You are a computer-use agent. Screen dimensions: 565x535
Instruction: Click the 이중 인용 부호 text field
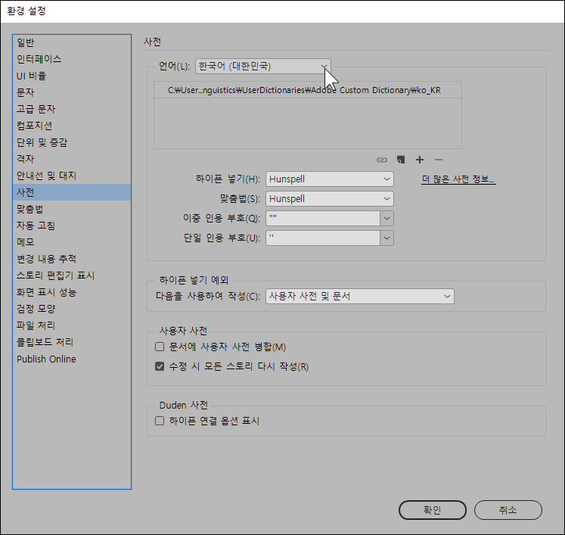[x=323, y=219]
